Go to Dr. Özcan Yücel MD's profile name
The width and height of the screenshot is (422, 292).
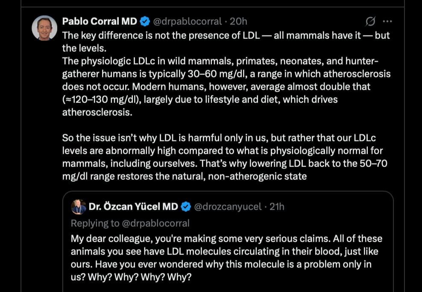133,207
